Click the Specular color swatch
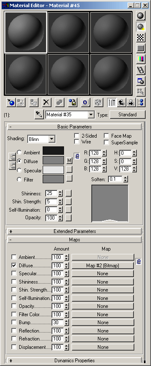This screenshot has height=366, width=151. pyautogui.click(x=53, y=170)
